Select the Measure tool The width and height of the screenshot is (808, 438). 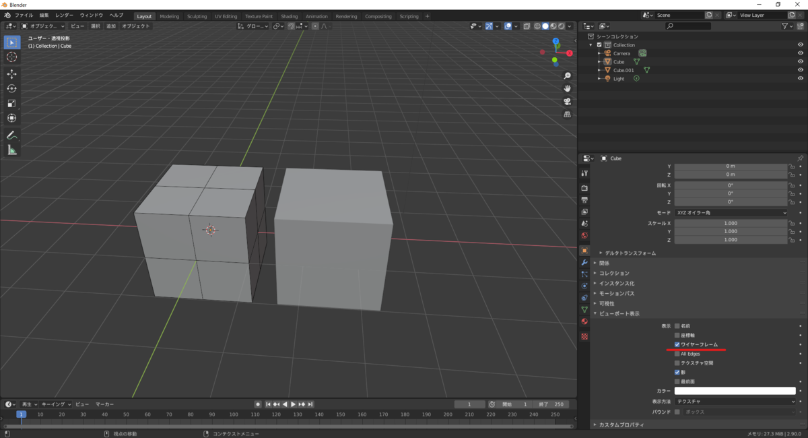pos(12,150)
